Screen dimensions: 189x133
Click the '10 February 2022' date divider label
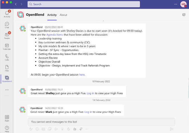(x=101, y=81)
